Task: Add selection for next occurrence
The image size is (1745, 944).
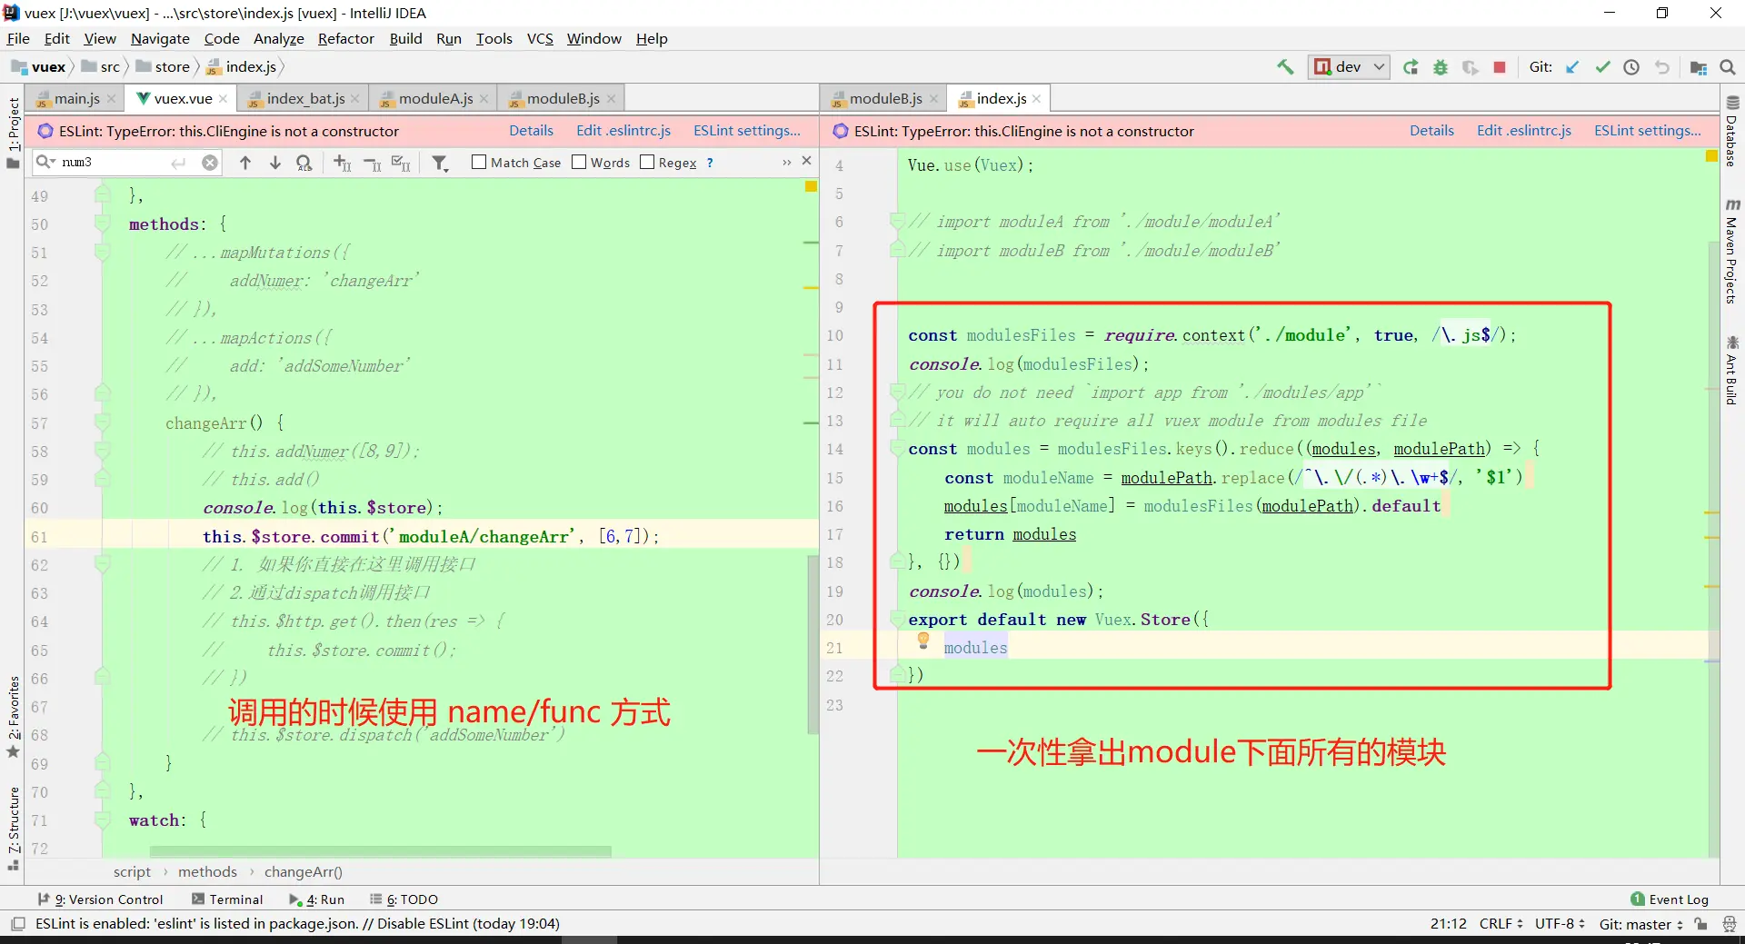Action: [342, 163]
